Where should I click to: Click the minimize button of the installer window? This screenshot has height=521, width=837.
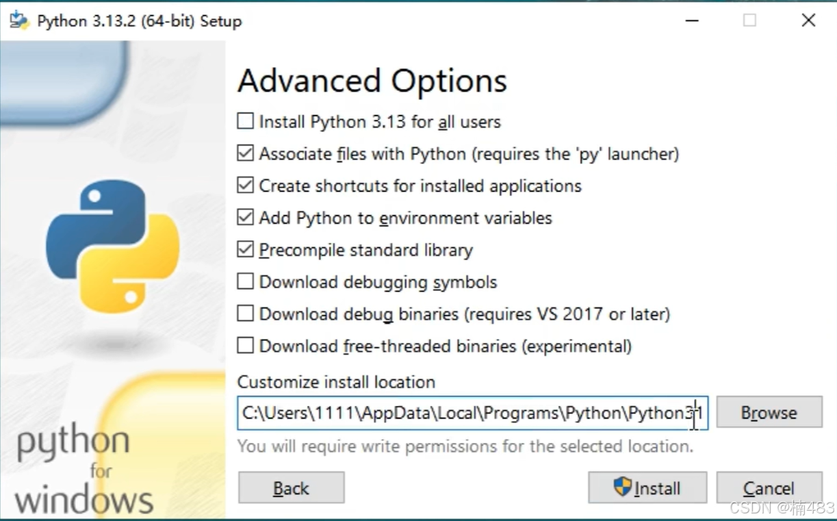(x=692, y=21)
